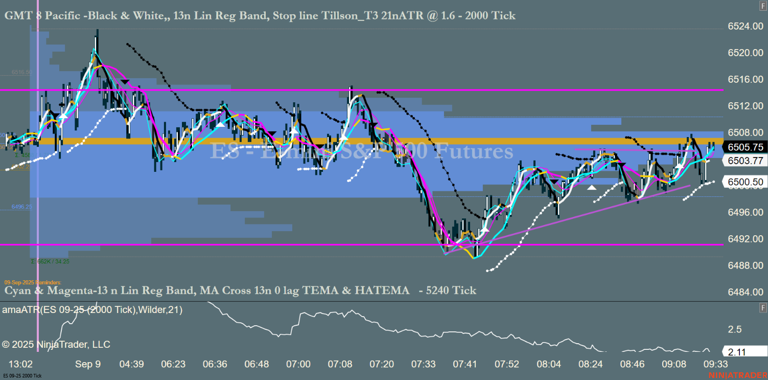Click the 2025 NinjaTrader, LLC copyright text

click(x=56, y=345)
